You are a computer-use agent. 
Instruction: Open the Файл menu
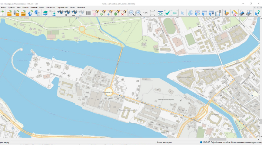pyautogui.click(x=3, y=7)
